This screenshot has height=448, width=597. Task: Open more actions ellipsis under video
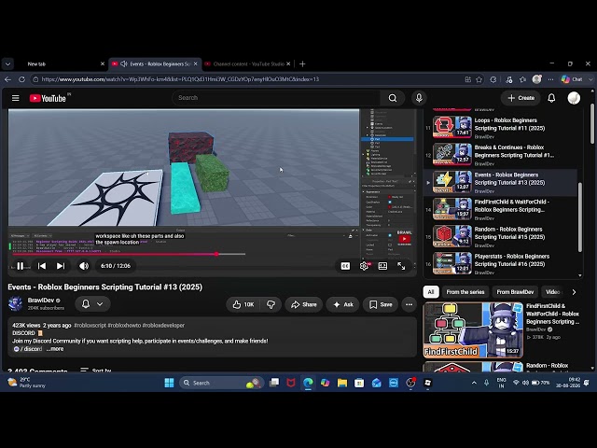[409, 304]
